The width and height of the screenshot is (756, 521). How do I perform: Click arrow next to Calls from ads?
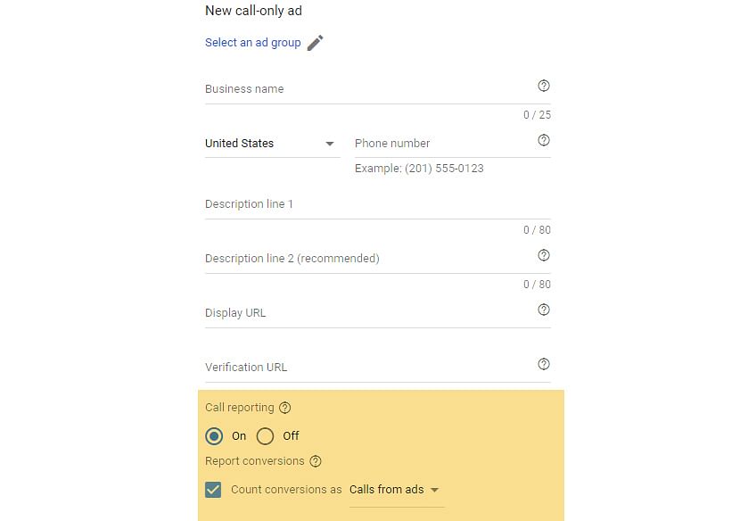click(x=434, y=490)
